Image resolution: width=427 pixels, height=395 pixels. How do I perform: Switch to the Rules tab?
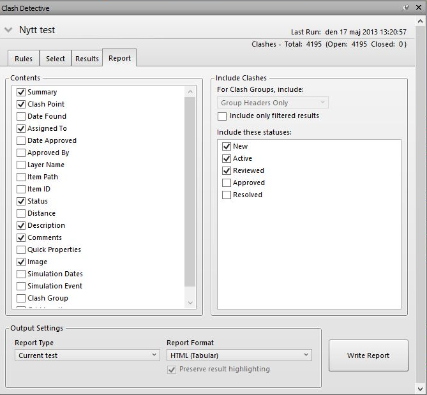click(24, 58)
